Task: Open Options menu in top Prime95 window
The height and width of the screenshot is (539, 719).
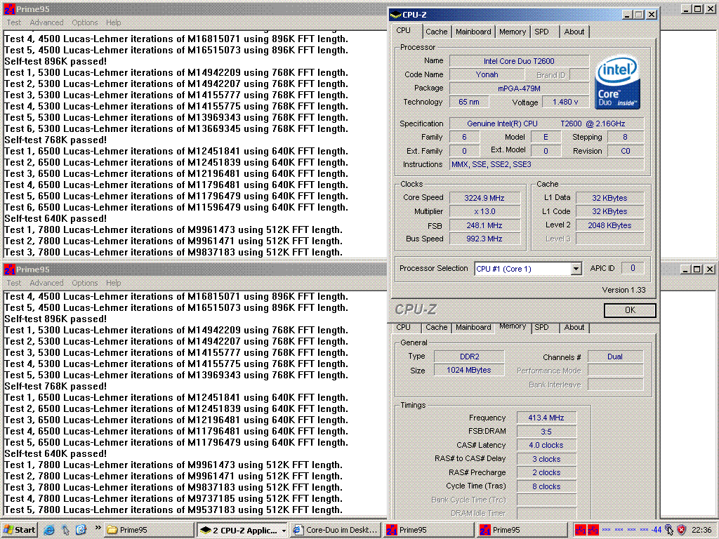Action: (x=84, y=22)
